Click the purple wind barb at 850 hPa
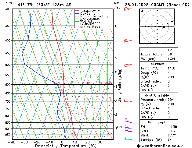This screenshot has width=192, height=148. point(128,121)
